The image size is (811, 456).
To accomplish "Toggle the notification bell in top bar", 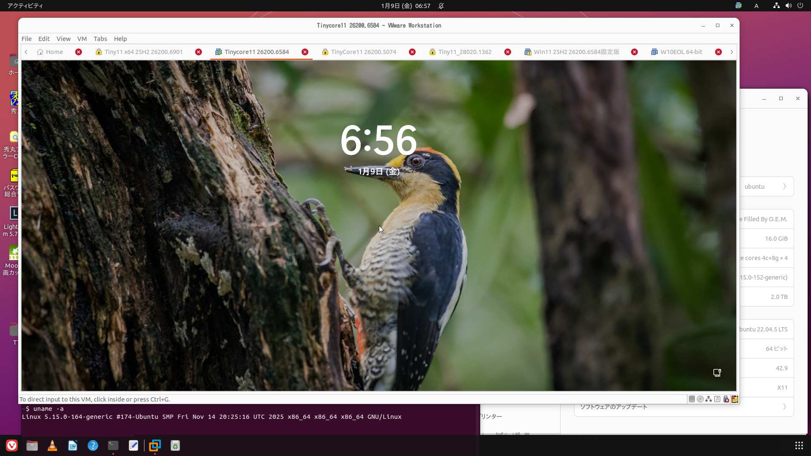I will 441,6.
